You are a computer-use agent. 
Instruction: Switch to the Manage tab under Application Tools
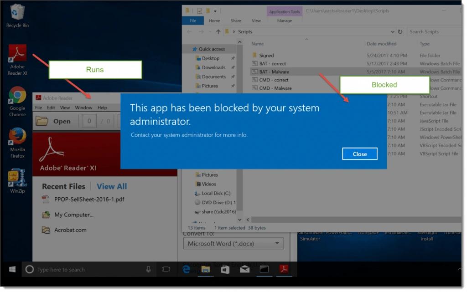click(285, 21)
